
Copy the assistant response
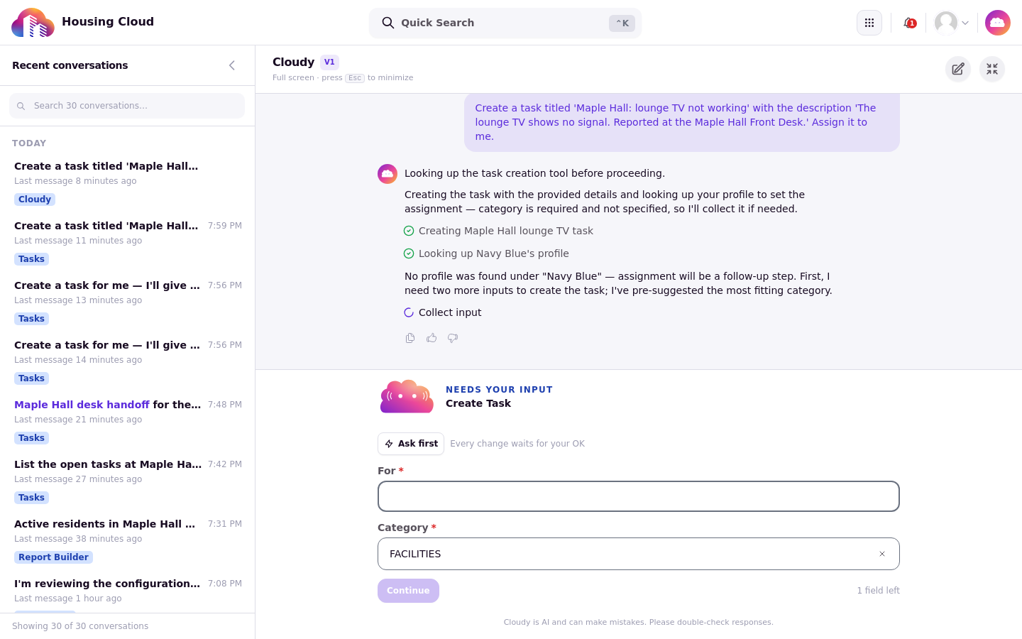(410, 338)
